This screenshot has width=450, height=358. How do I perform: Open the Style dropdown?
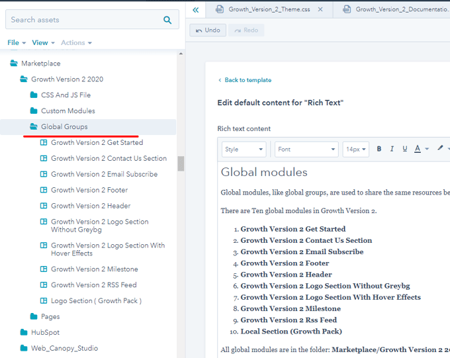[x=244, y=149]
